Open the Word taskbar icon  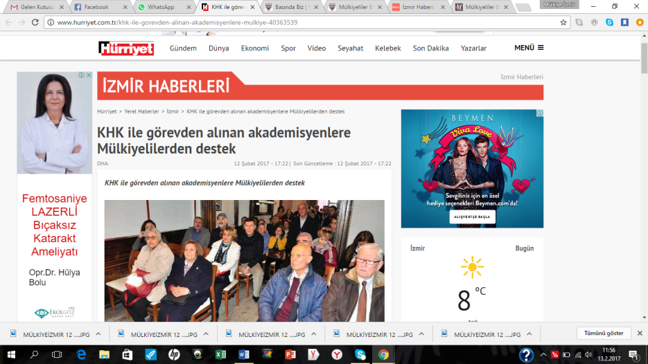point(244,354)
